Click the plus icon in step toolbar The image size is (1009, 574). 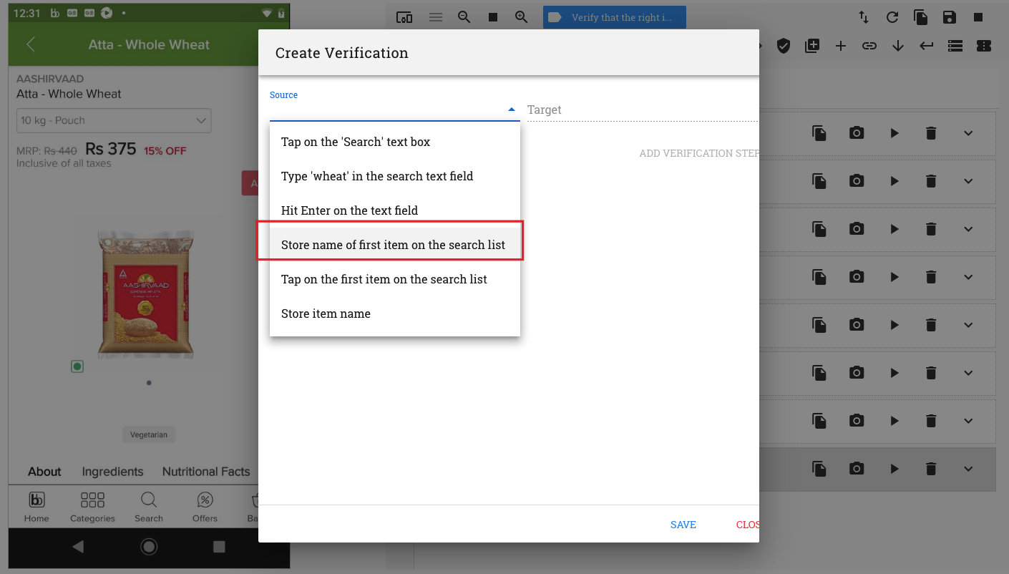tap(841, 46)
